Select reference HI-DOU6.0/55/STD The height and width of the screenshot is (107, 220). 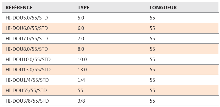(27, 28)
